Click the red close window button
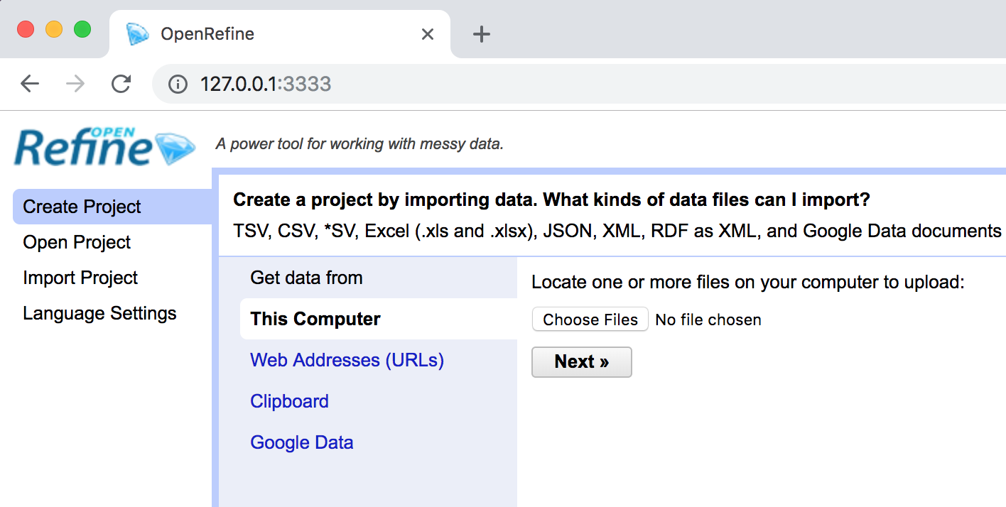 (26, 29)
